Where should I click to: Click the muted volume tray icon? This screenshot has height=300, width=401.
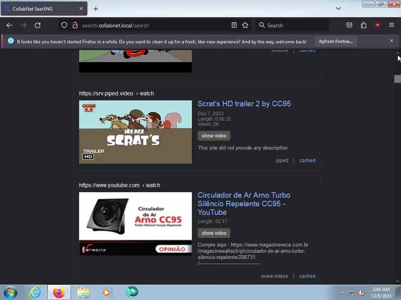tap(361, 293)
